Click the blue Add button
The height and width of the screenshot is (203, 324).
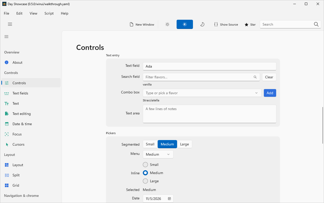(270, 93)
